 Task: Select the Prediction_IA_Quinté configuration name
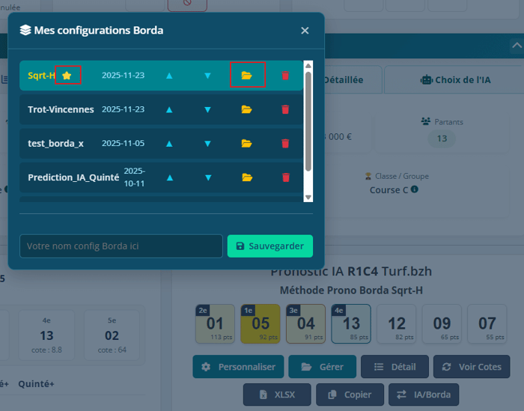pyautogui.click(x=73, y=177)
